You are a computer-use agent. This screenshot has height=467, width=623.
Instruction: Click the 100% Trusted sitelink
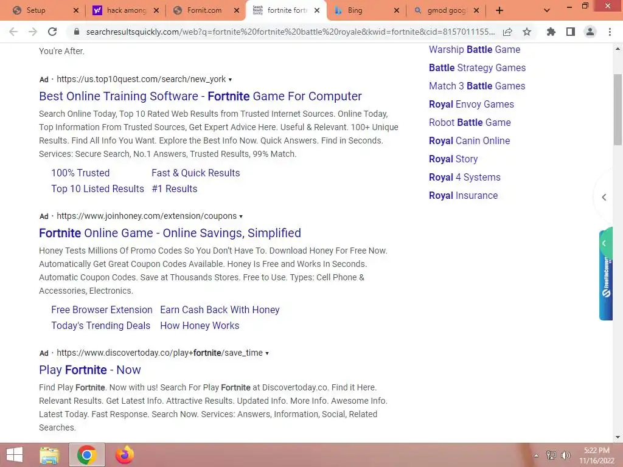tap(80, 173)
